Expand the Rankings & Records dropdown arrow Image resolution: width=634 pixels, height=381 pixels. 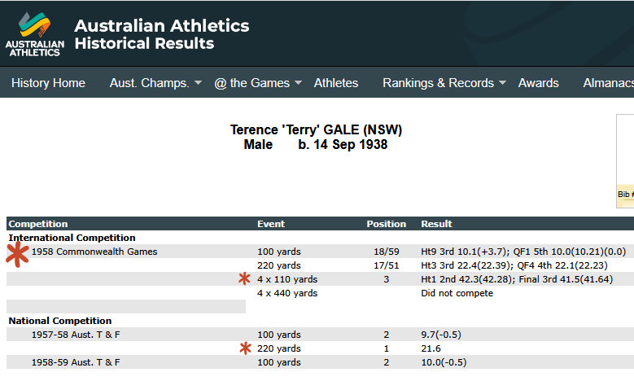click(x=503, y=82)
